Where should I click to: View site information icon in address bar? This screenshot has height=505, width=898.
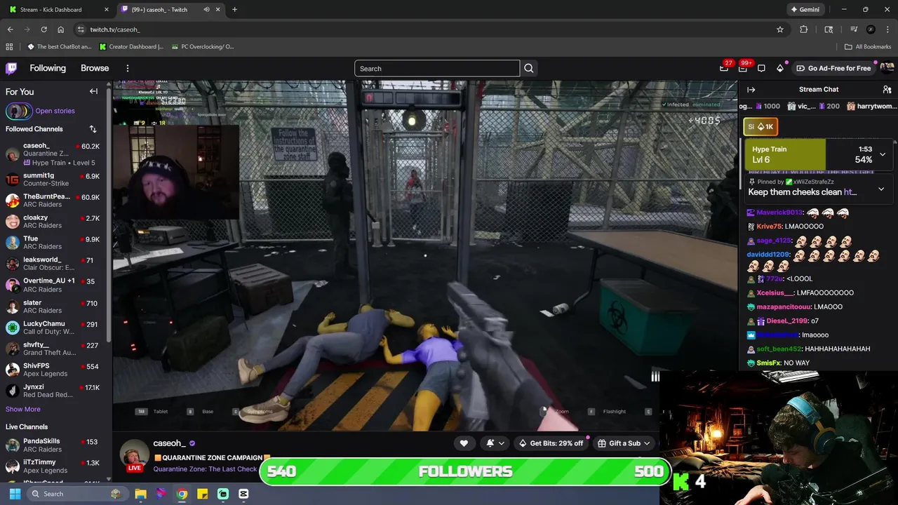tap(81, 29)
